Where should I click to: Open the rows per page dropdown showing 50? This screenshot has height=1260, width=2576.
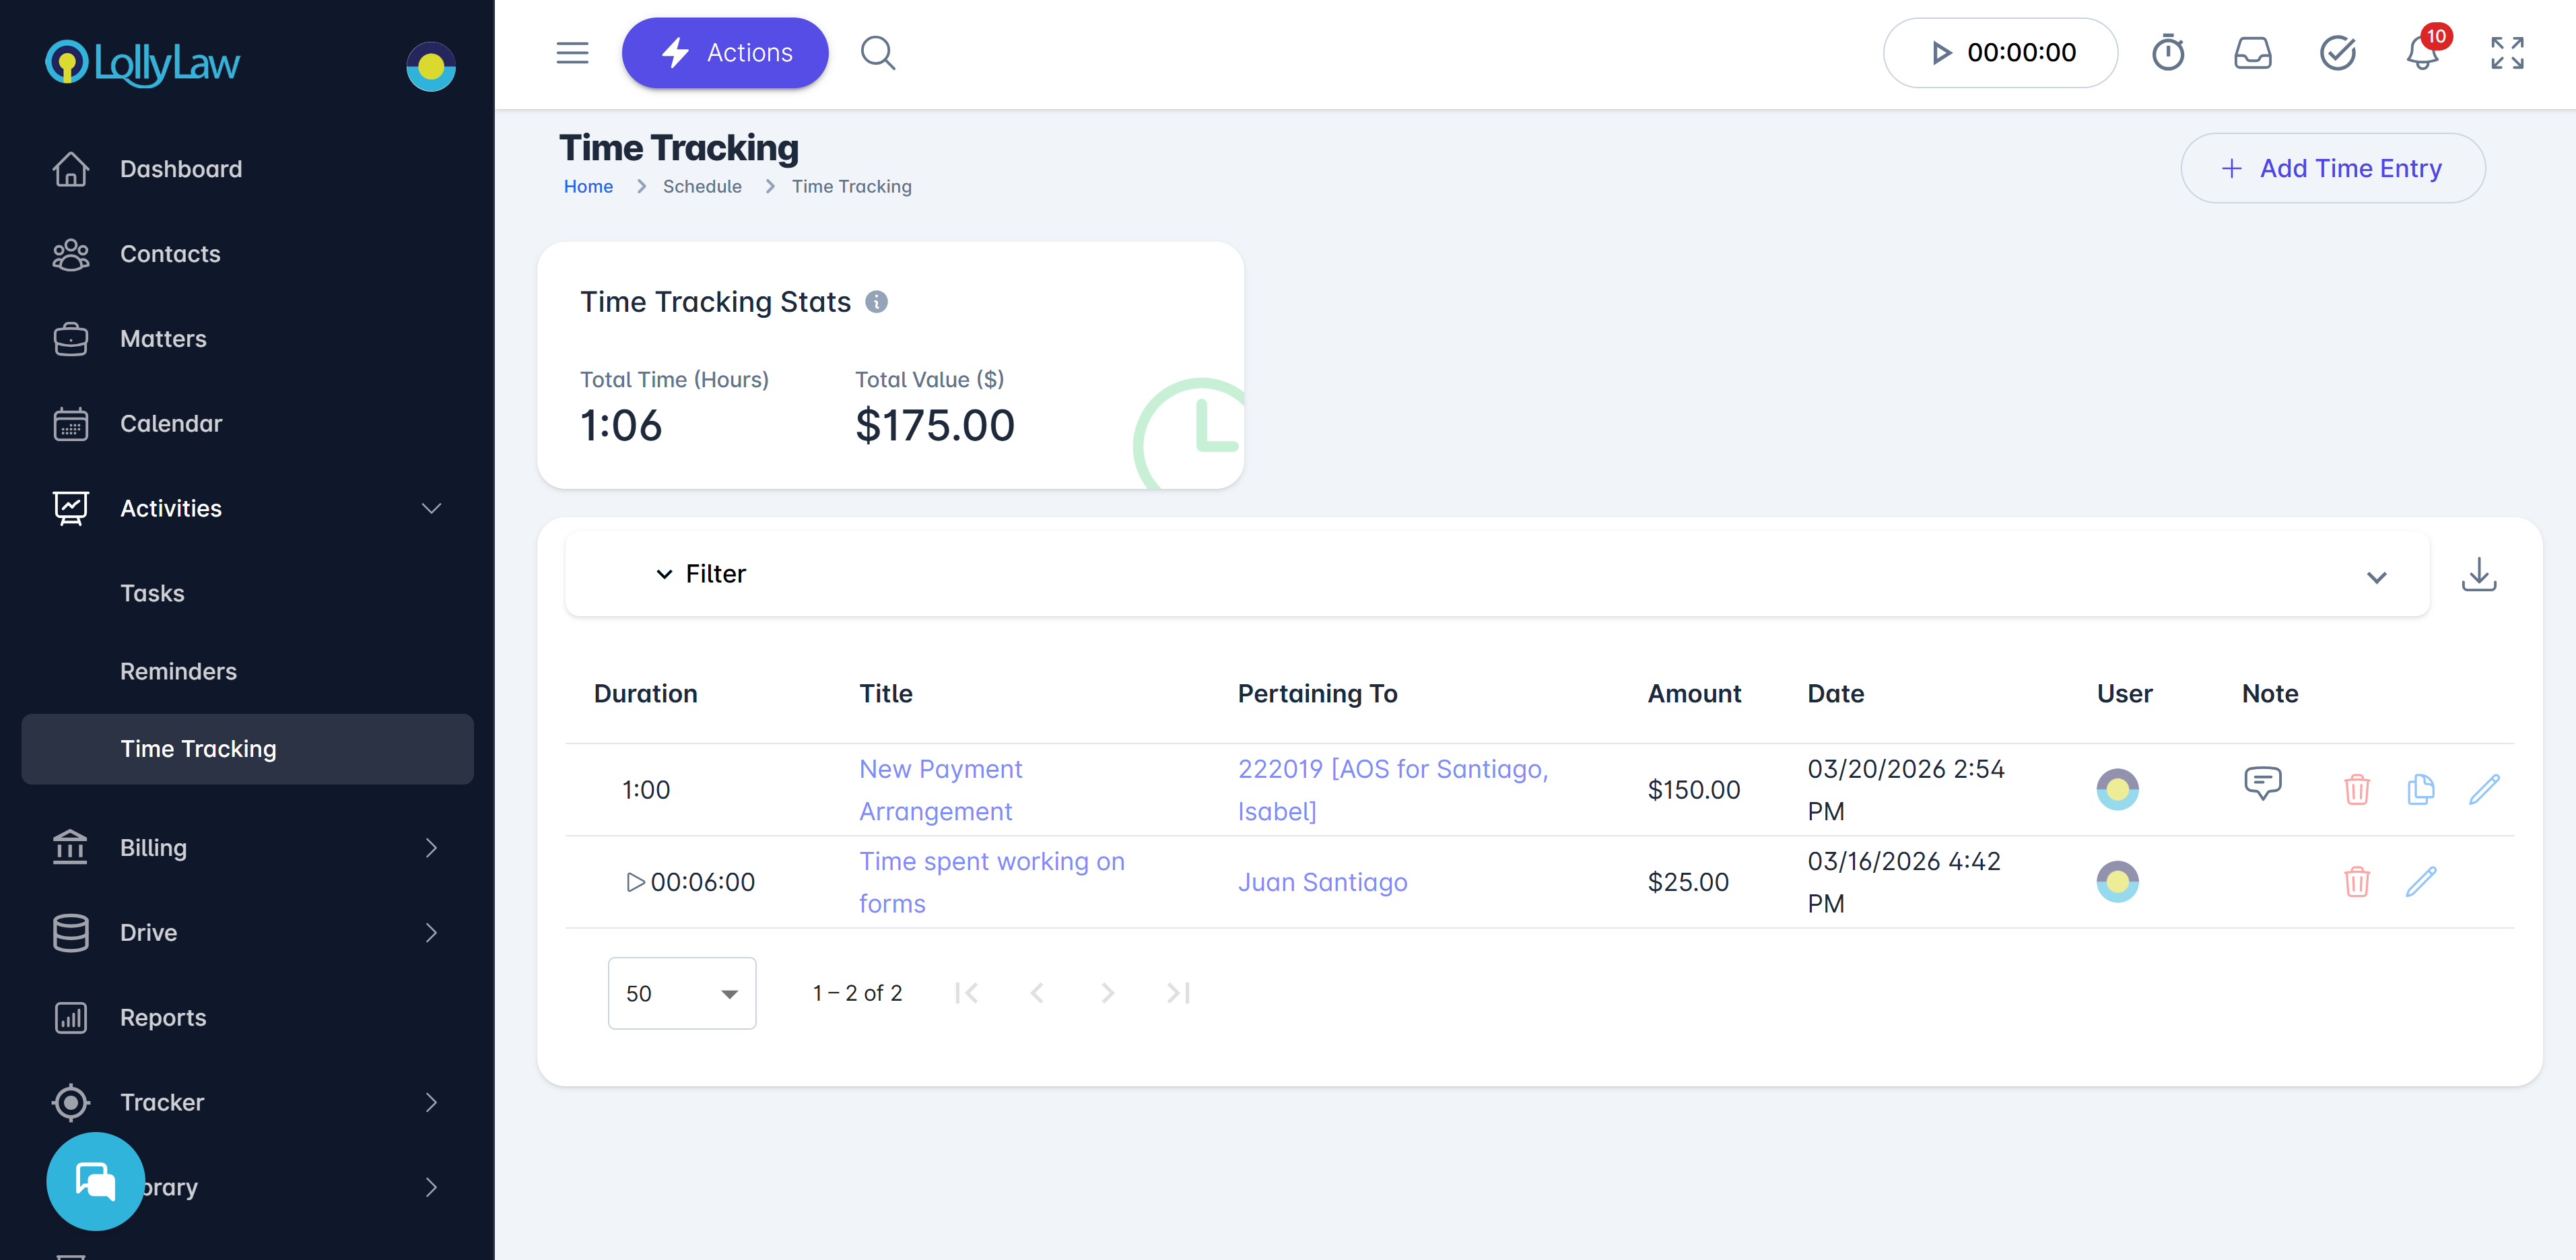681,993
